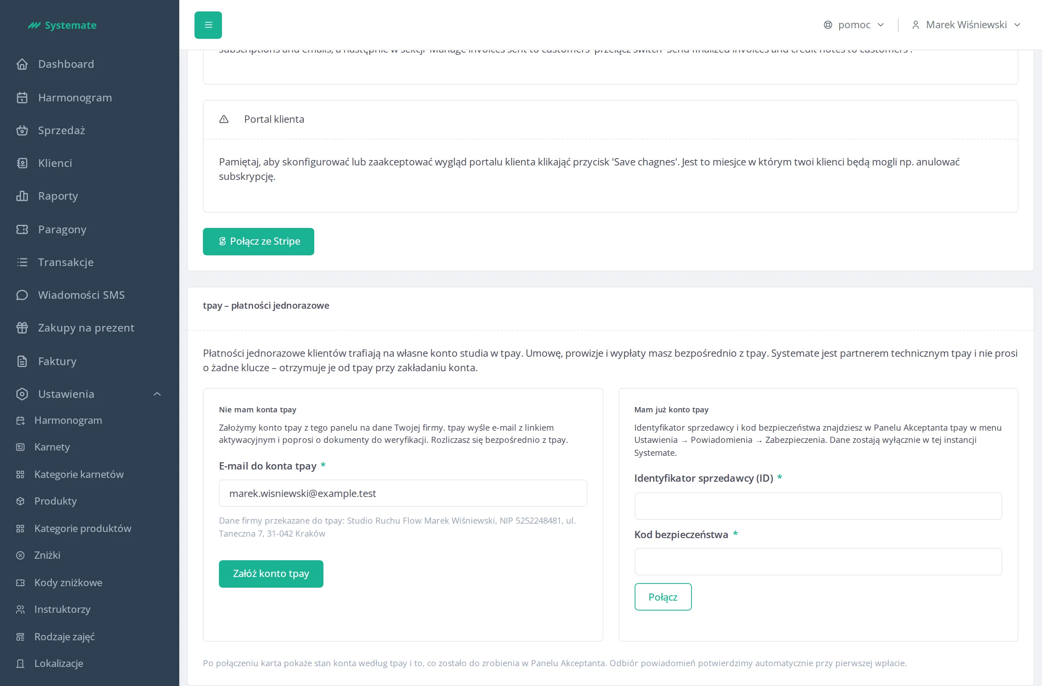Click the Faktury document icon

pos(22,361)
